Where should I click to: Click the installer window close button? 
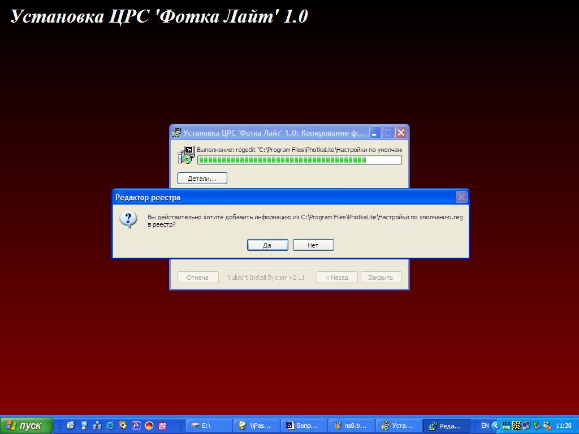pos(401,132)
